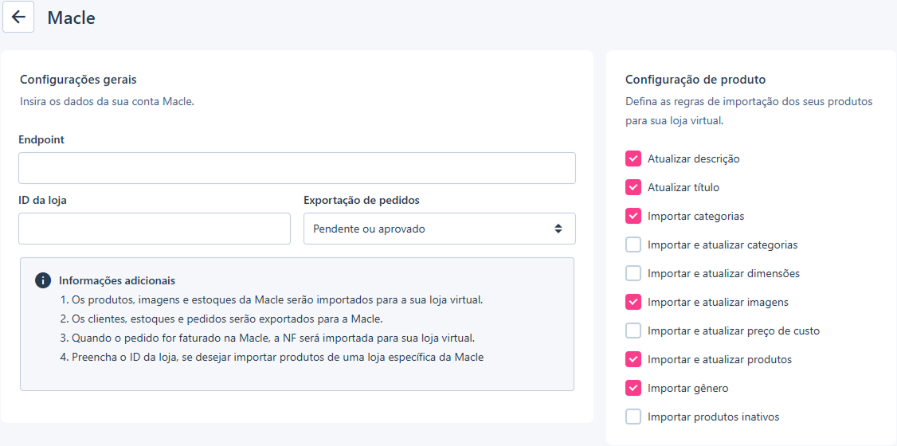This screenshot has height=446, width=897.
Task: Check Importar produtos inativos
Action: pos(633,417)
